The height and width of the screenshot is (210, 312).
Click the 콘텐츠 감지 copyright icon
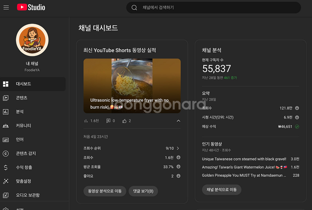pos(6,153)
